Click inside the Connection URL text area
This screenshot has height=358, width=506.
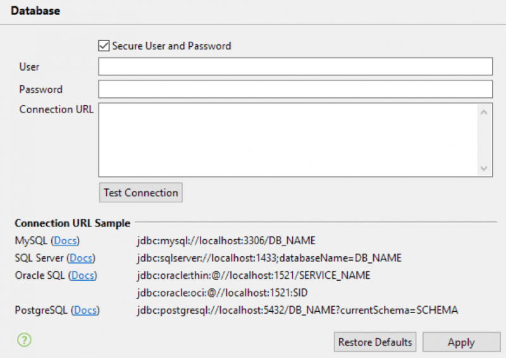point(288,139)
